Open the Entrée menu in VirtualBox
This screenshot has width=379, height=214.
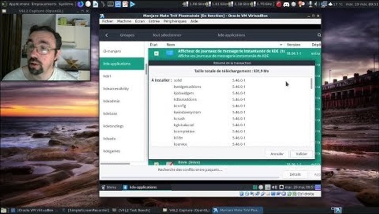154,21
